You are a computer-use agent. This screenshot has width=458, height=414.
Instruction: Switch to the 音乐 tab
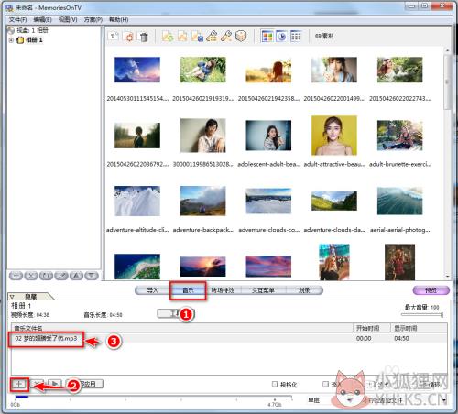coord(188,290)
